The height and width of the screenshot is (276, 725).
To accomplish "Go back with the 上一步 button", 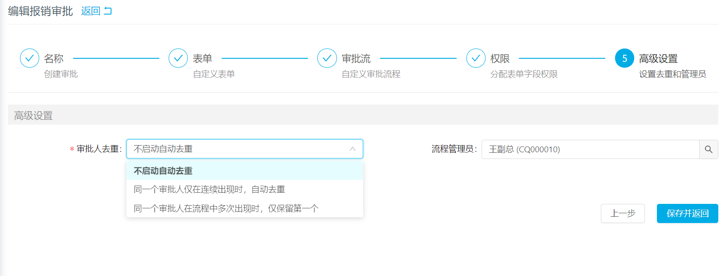I will 622,214.
